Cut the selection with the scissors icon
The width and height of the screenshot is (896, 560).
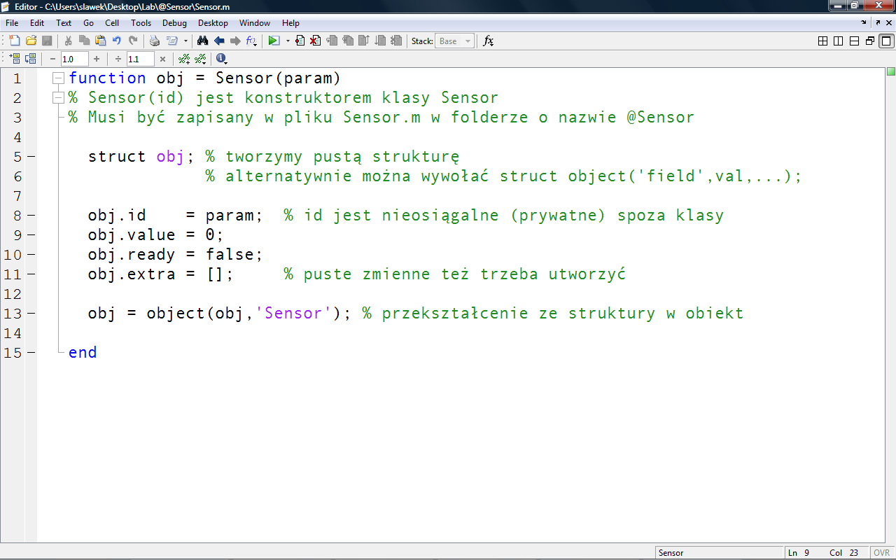click(69, 41)
